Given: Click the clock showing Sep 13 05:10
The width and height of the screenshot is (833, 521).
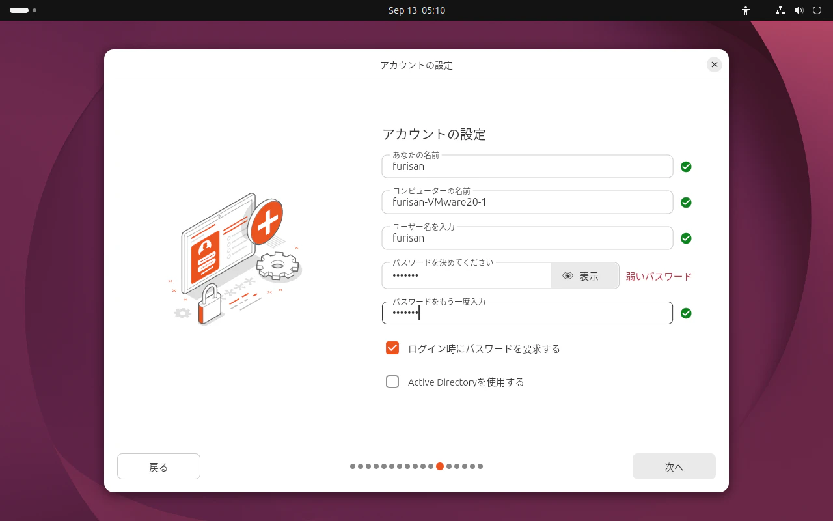Looking at the screenshot, I should pyautogui.click(x=416, y=10).
